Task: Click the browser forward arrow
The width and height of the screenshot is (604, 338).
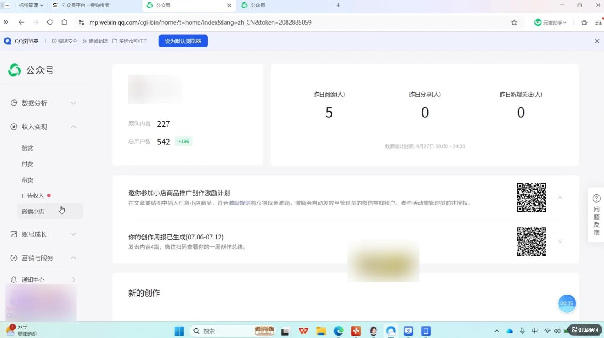Action: point(36,22)
